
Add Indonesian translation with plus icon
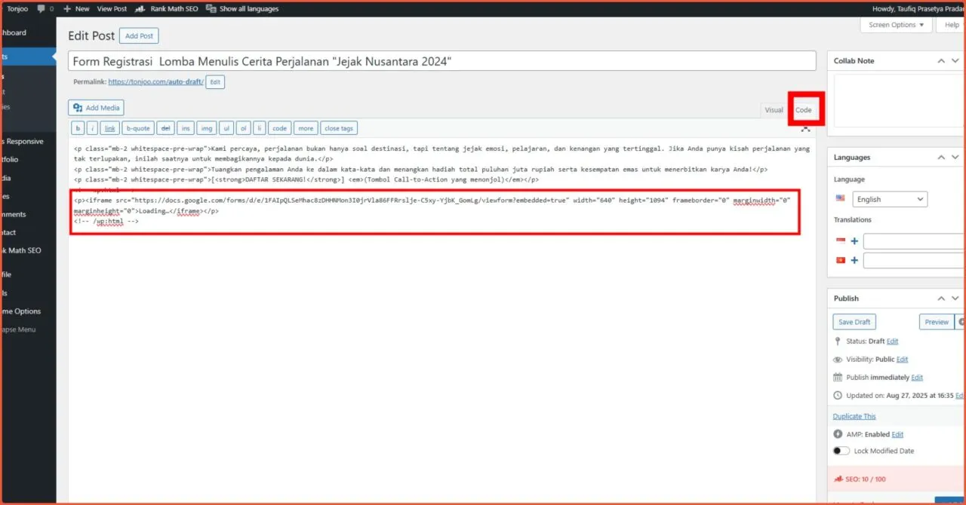click(854, 241)
